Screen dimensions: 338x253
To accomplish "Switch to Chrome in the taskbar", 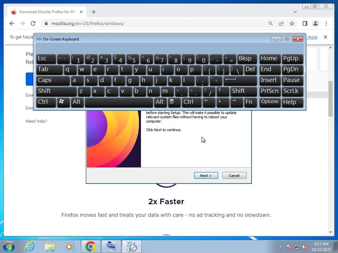I will pos(90,246).
